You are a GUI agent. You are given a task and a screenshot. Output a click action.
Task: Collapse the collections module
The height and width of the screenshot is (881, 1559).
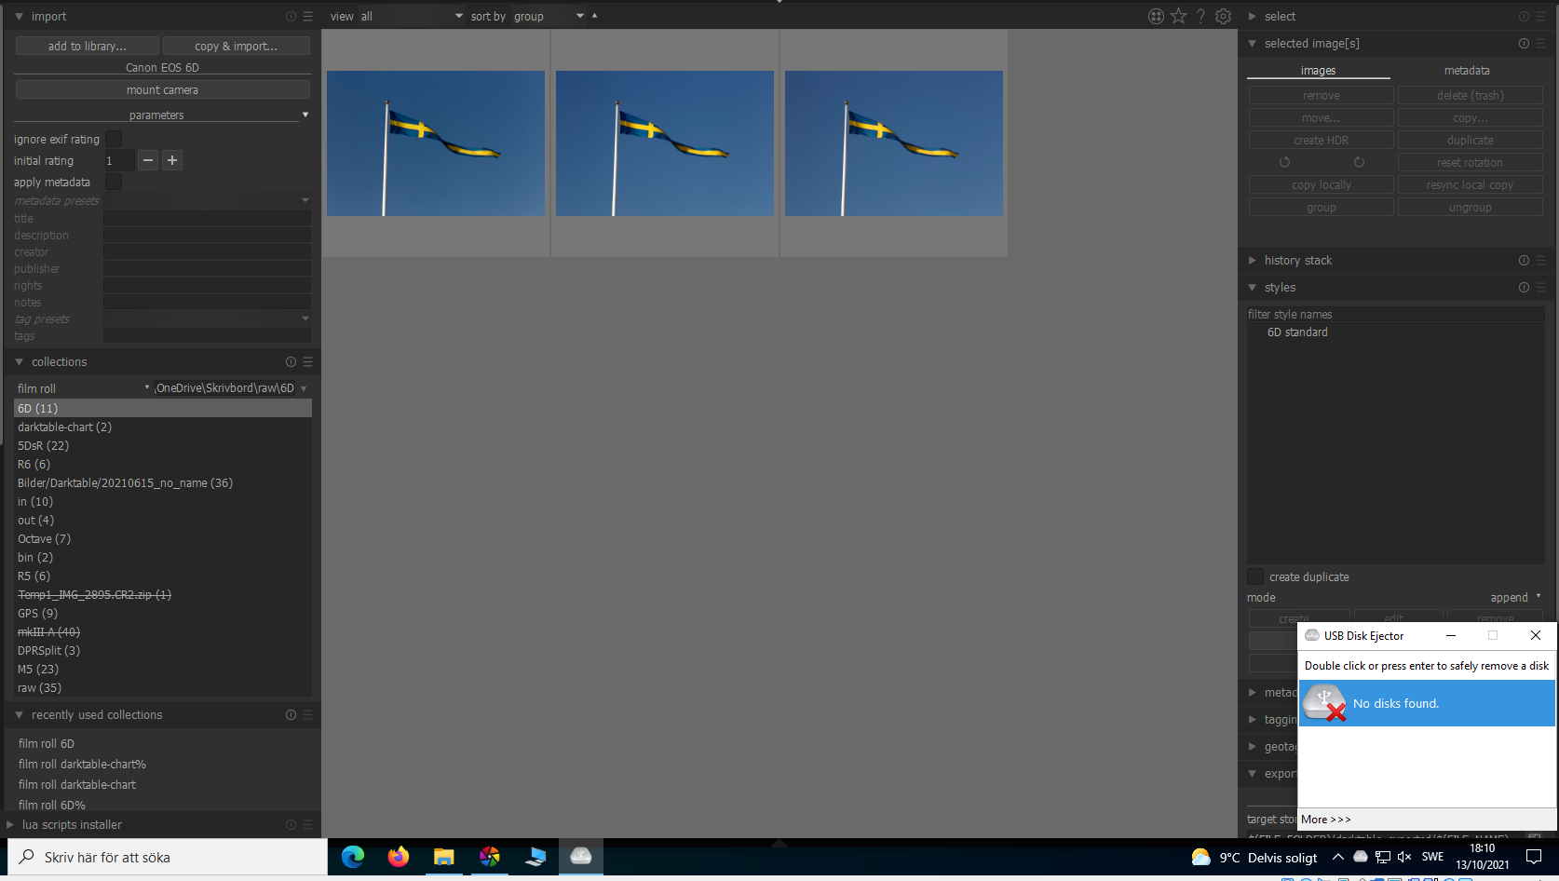pos(19,362)
